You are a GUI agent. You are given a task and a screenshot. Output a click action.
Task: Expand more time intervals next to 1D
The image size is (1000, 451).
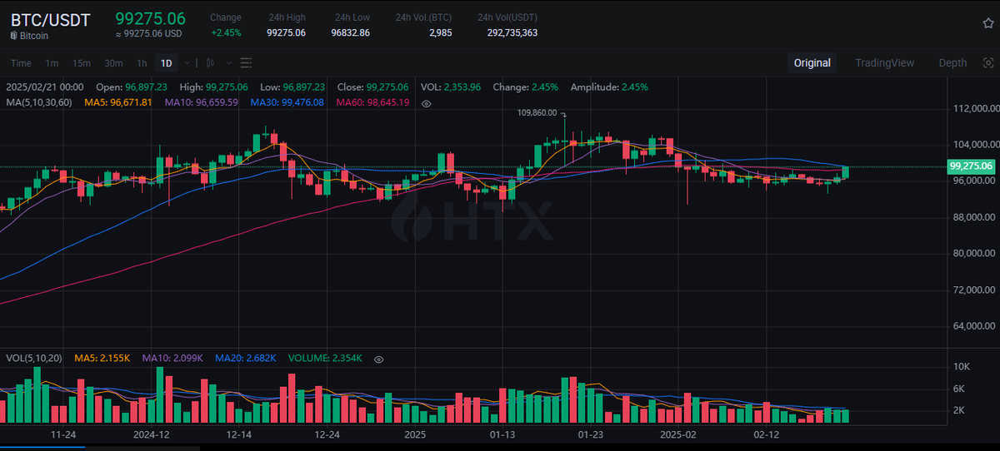coord(187,63)
